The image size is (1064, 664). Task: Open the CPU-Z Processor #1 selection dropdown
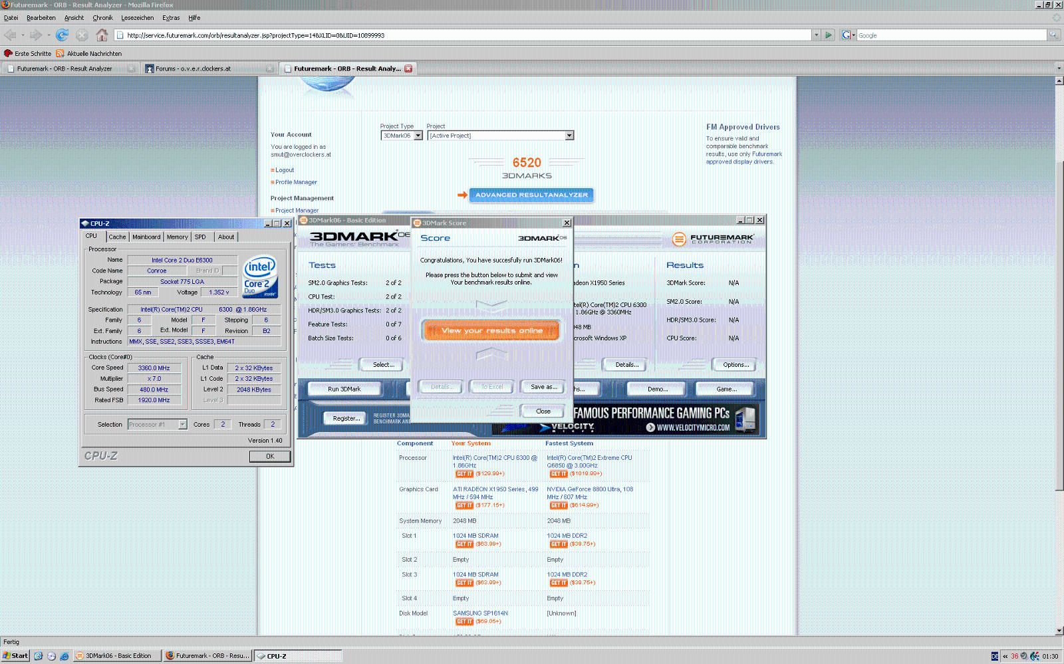[158, 424]
